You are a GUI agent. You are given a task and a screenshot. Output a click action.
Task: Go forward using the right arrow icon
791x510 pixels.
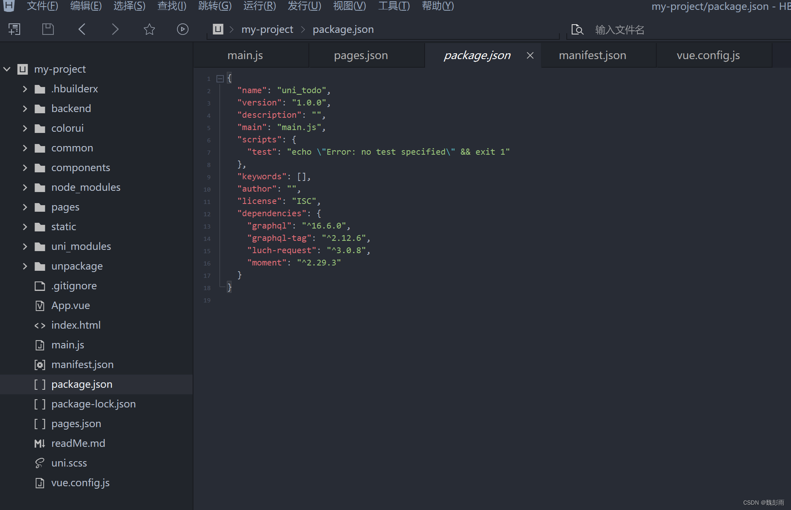(115, 29)
